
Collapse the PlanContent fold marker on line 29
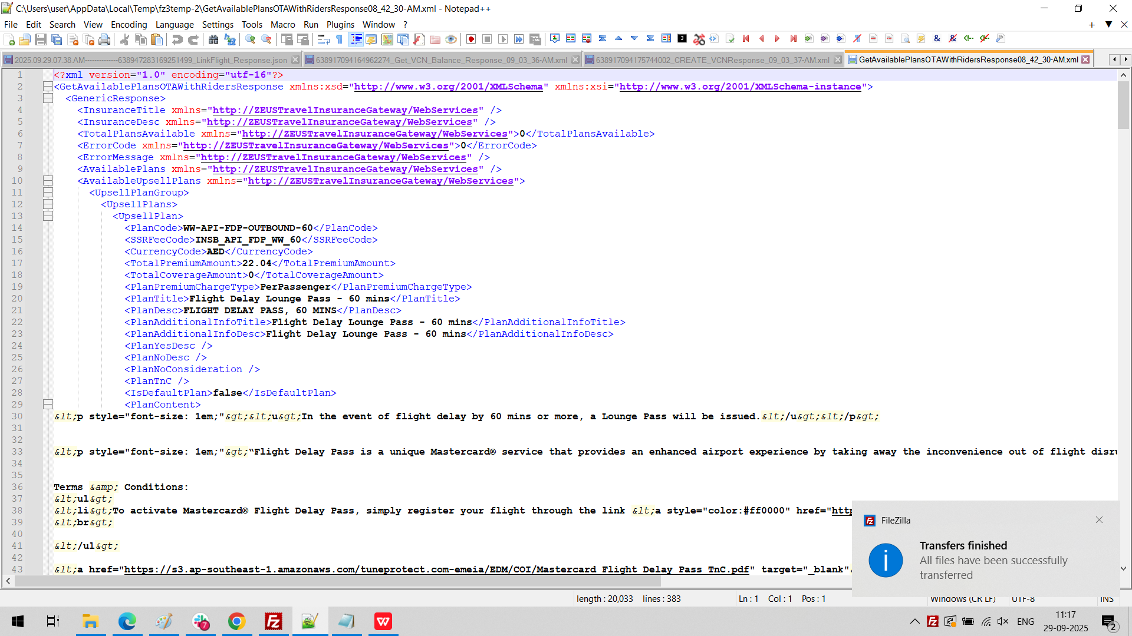(x=48, y=405)
